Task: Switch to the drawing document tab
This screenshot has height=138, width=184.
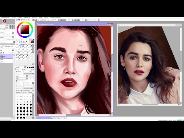Action: point(43,118)
